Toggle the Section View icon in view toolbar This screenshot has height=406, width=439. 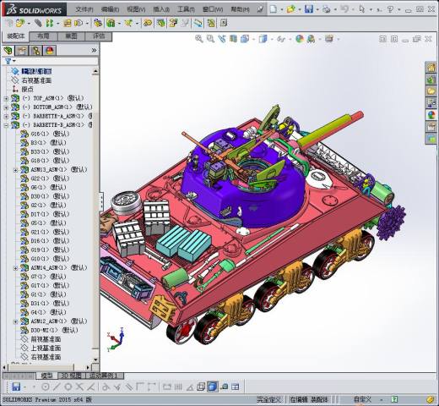(x=233, y=39)
